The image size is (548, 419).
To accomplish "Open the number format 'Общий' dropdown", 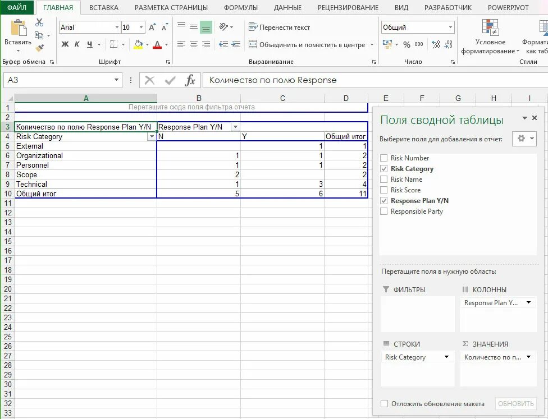I will pos(450,27).
